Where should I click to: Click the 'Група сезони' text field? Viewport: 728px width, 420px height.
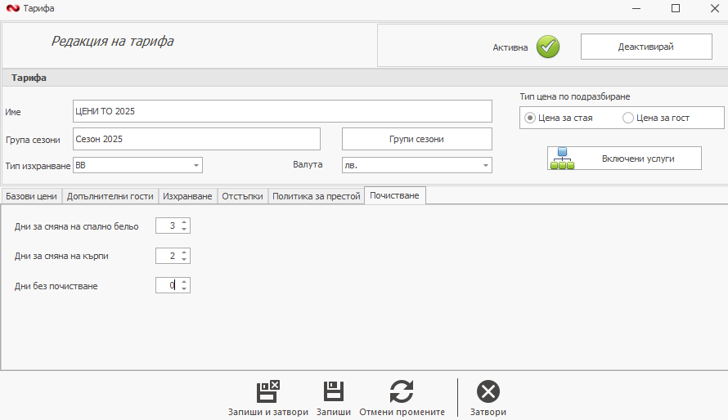coord(196,139)
